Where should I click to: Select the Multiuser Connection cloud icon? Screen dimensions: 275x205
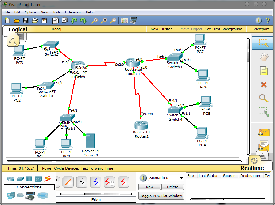(43, 195)
